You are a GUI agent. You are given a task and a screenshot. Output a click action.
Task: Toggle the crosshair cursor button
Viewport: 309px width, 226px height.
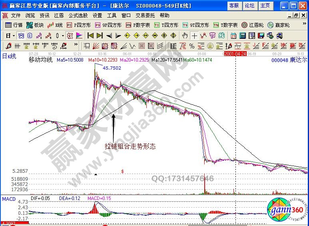pos(194,35)
